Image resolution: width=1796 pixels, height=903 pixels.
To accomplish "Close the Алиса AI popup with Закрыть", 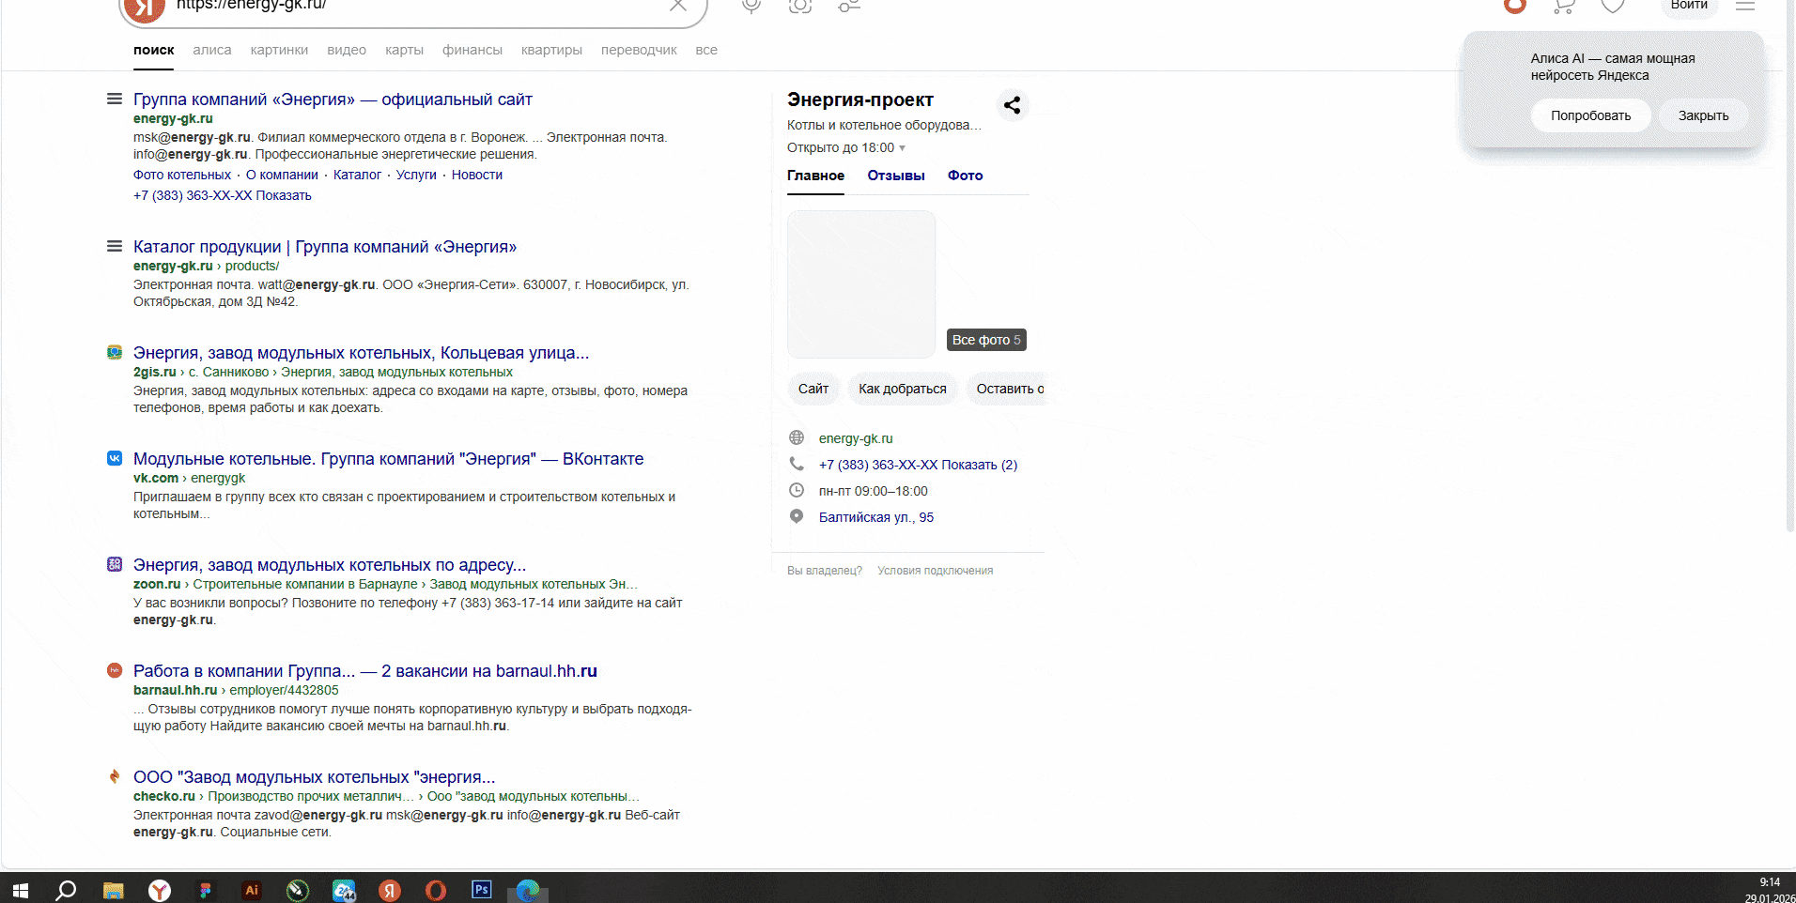I will click(x=1702, y=115).
